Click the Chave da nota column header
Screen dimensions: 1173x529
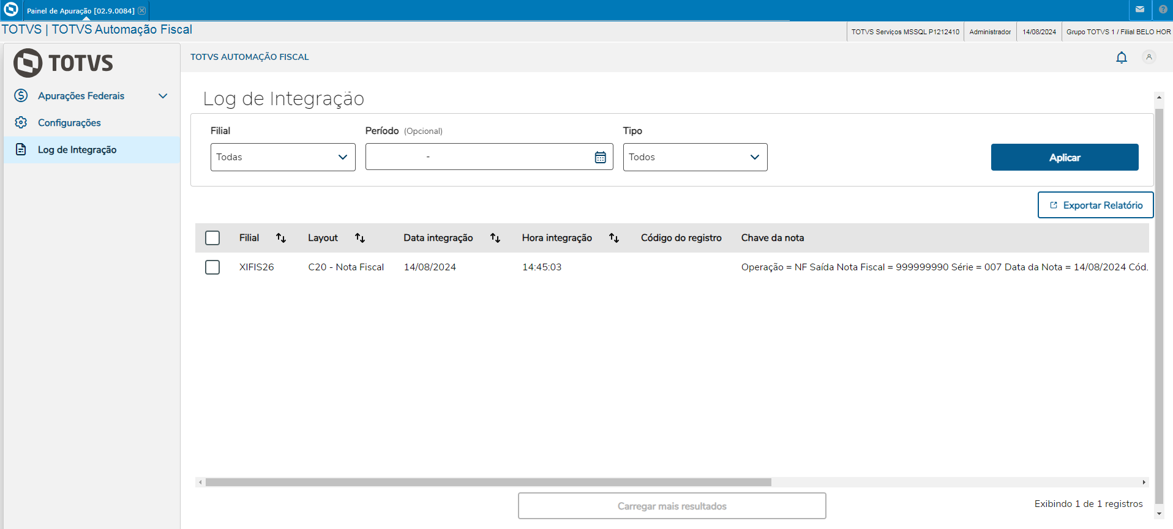pyautogui.click(x=773, y=238)
